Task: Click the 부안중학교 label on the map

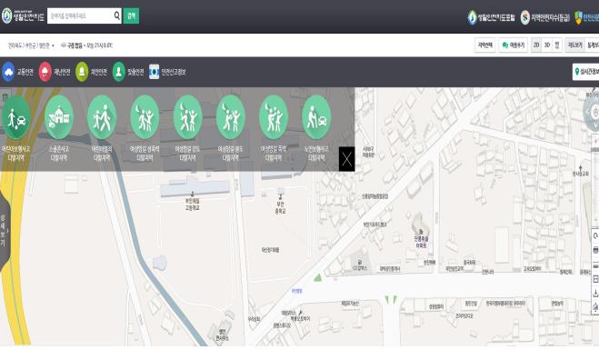Action: click(x=280, y=207)
